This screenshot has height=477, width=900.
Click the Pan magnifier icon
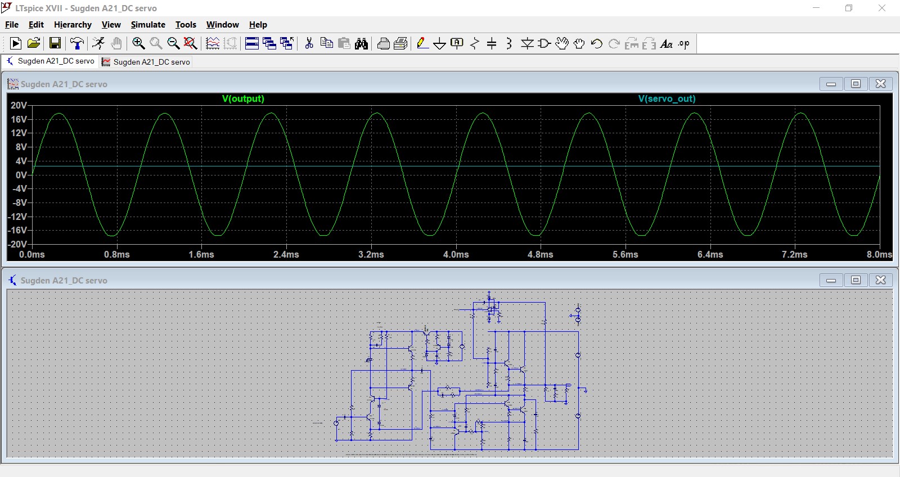156,43
